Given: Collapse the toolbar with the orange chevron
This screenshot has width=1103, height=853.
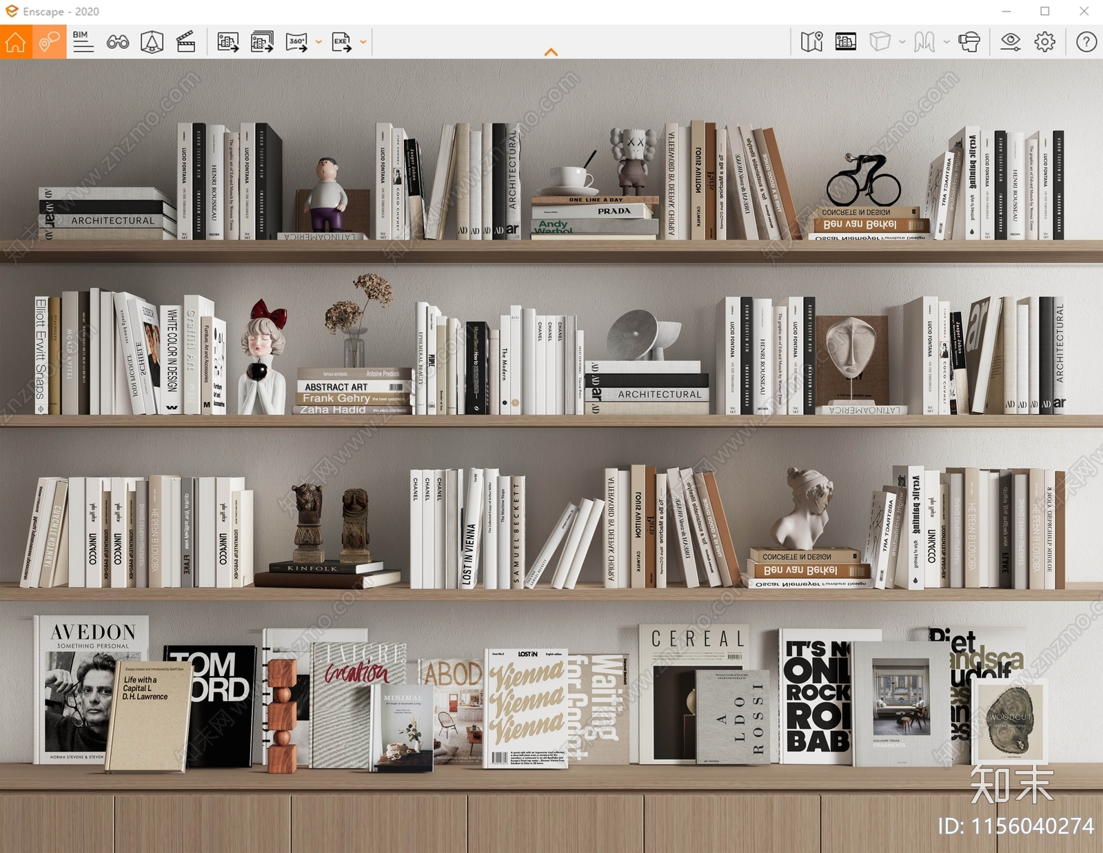Looking at the screenshot, I should coord(551,52).
